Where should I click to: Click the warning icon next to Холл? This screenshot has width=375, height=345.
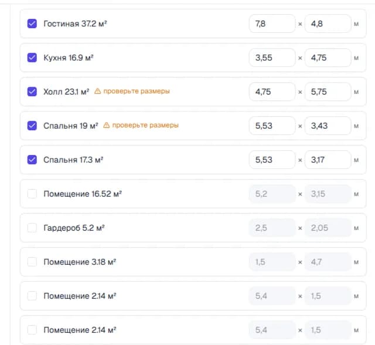click(x=98, y=91)
